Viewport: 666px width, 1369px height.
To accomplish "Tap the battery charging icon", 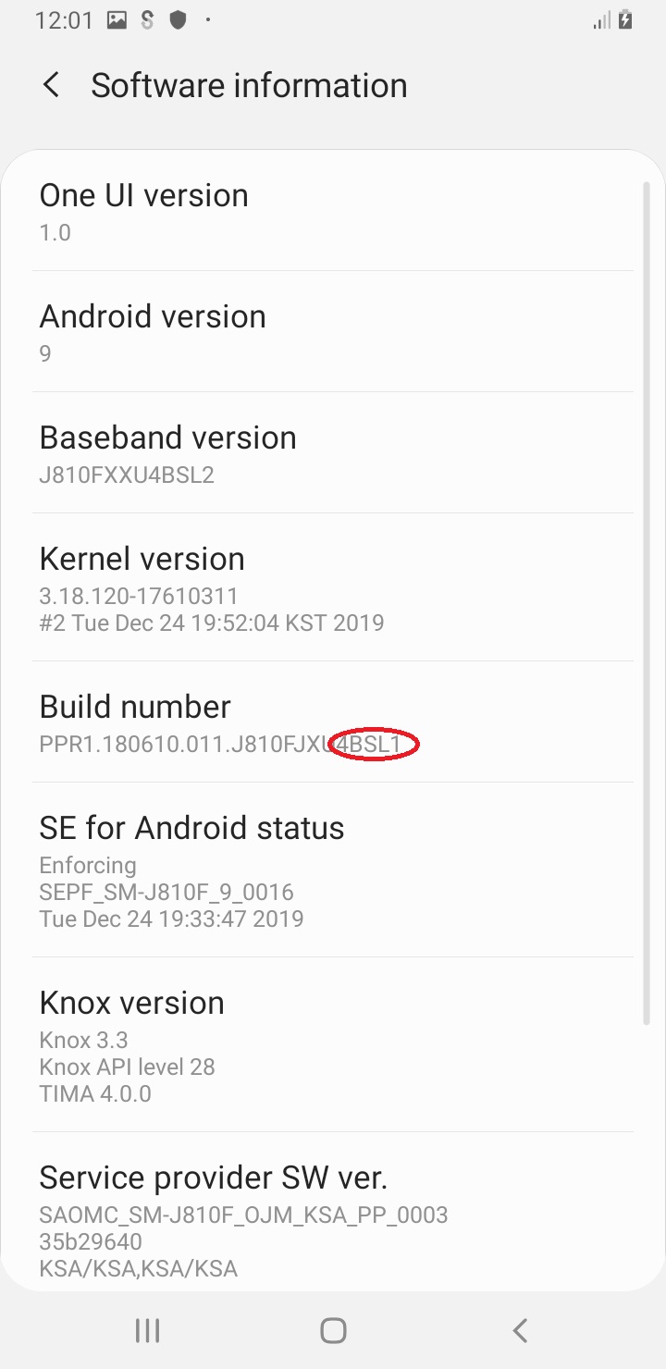I will pos(626,20).
